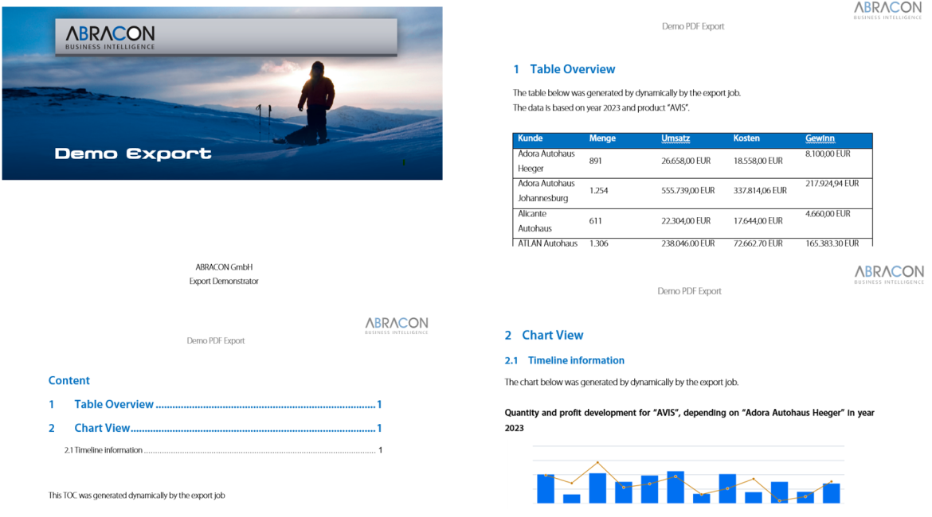Click the ABRACON logo on the cover banner
Viewport: 932px width, 517px height.
pyautogui.click(x=110, y=37)
